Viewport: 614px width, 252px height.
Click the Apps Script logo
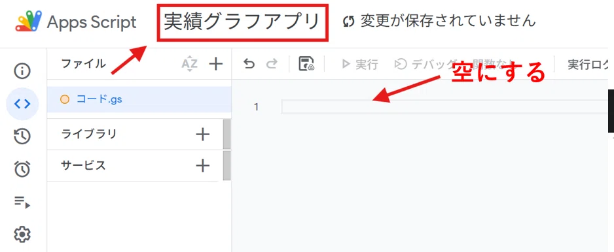(x=29, y=22)
